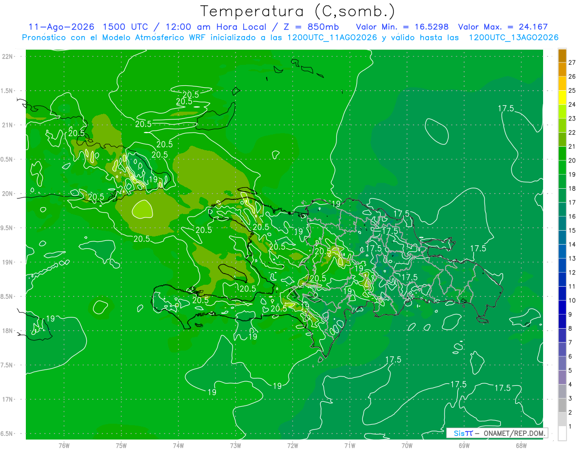Click legend value "22"
Image resolution: width=585 pixels, height=452 pixels.
572,133
